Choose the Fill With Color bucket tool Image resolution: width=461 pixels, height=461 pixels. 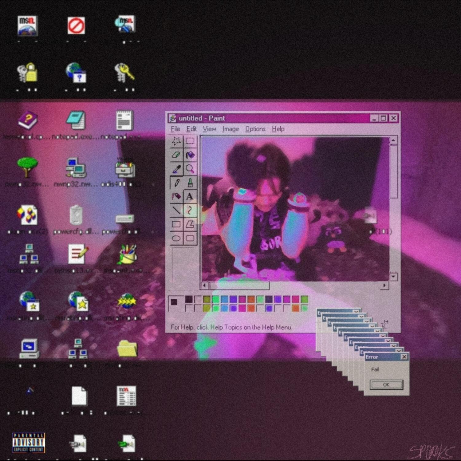(190, 155)
